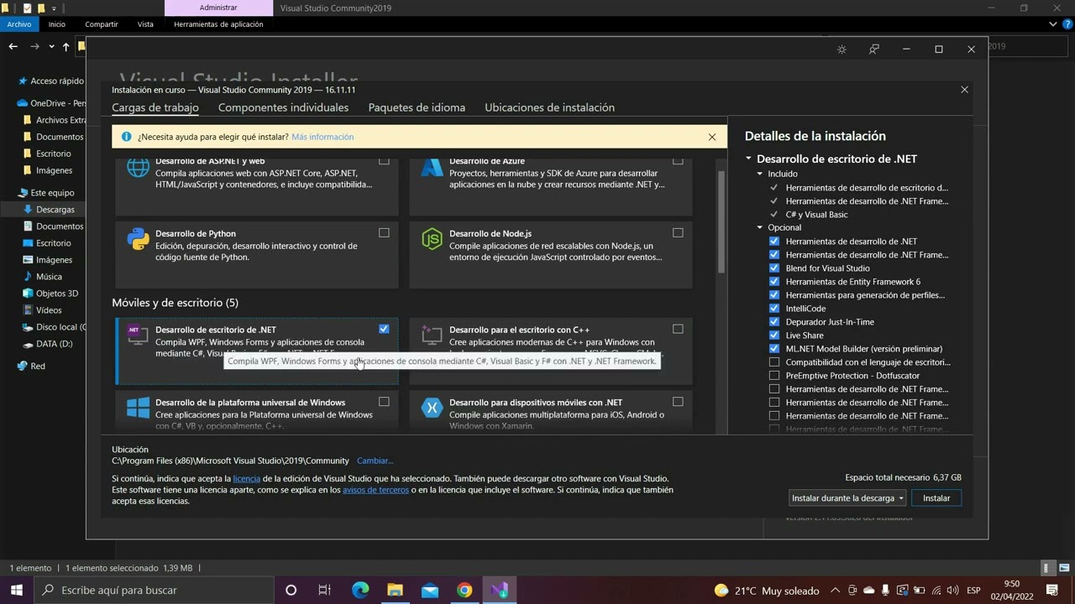
Task: Click the .NET desktop development icon
Action: [x=138, y=335]
